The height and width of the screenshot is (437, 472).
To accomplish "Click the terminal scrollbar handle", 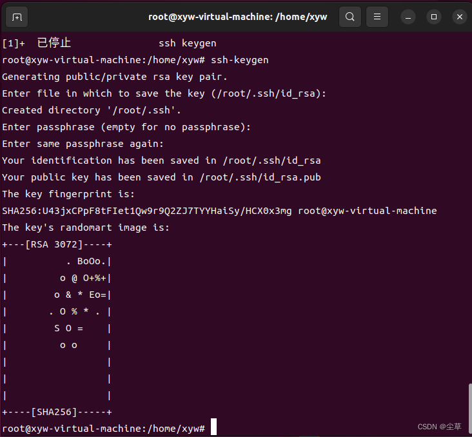I will tap(470, 409).
